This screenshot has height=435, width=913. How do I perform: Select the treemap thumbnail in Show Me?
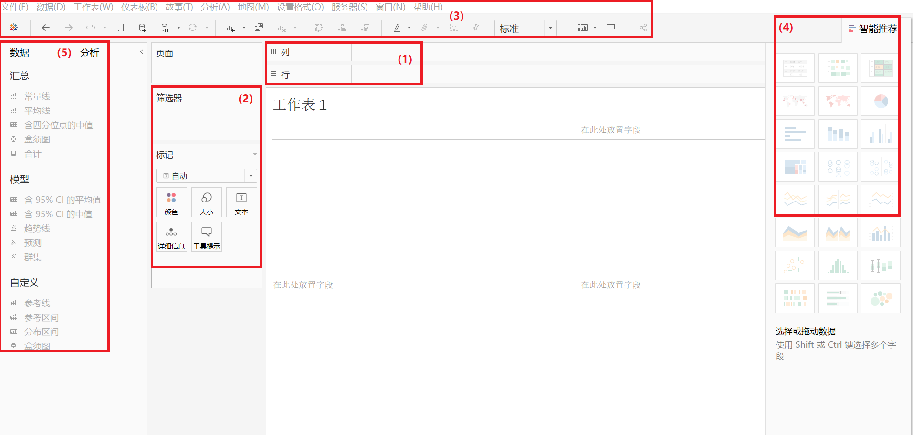795,167
